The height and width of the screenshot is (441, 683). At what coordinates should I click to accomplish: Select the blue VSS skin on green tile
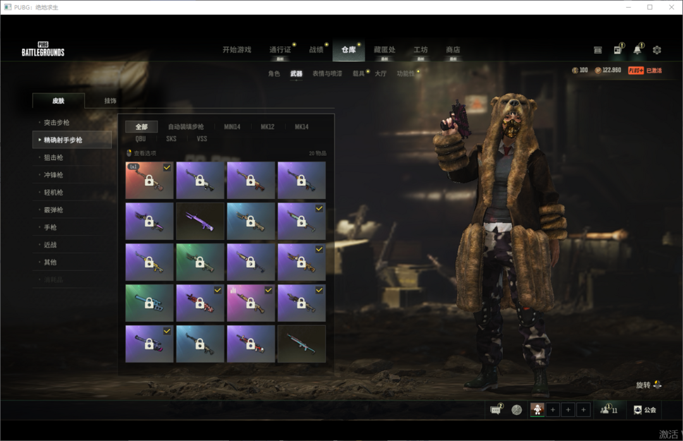(149, 303)
